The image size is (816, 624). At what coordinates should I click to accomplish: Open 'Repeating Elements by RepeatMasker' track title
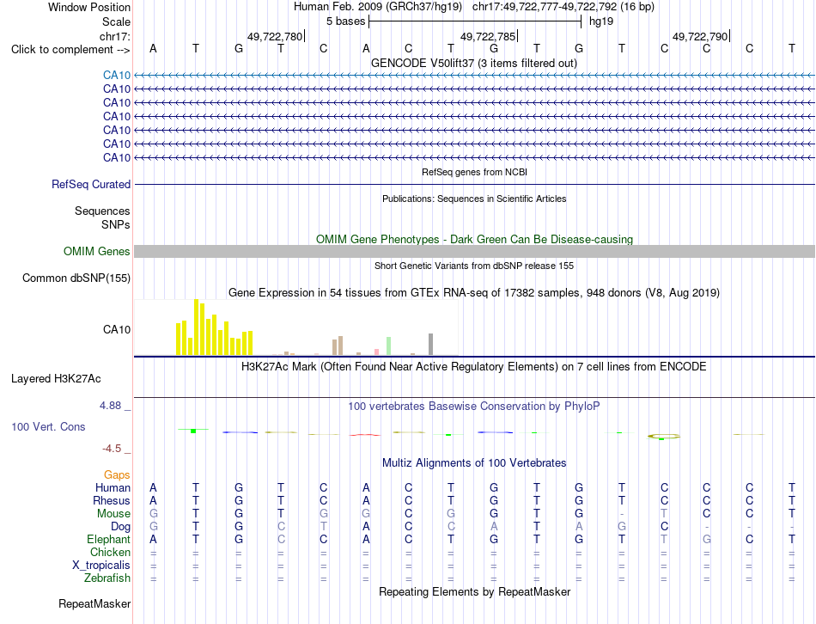474,591
